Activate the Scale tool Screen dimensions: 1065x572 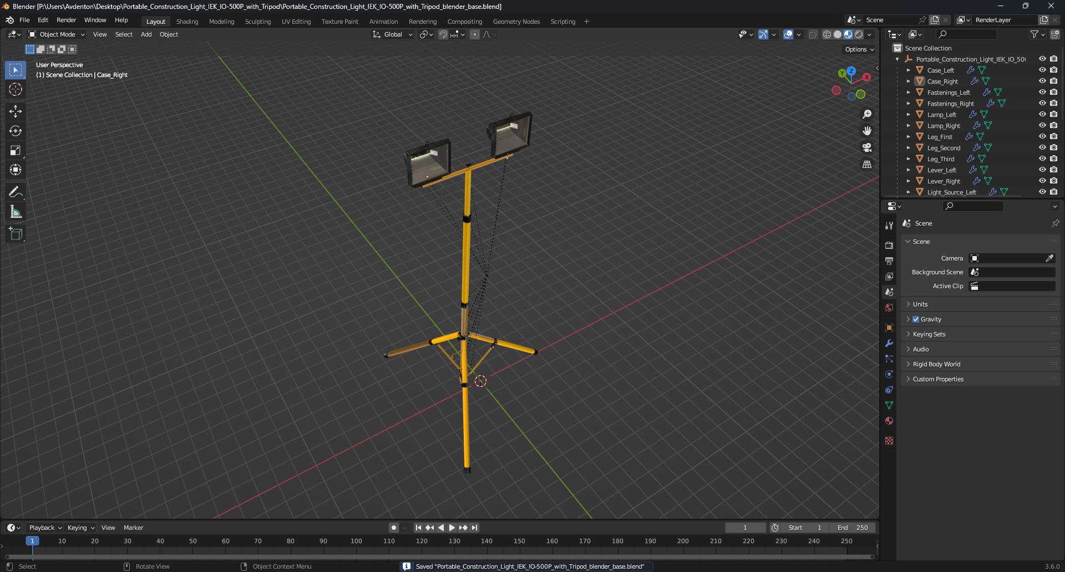[16, 150]
